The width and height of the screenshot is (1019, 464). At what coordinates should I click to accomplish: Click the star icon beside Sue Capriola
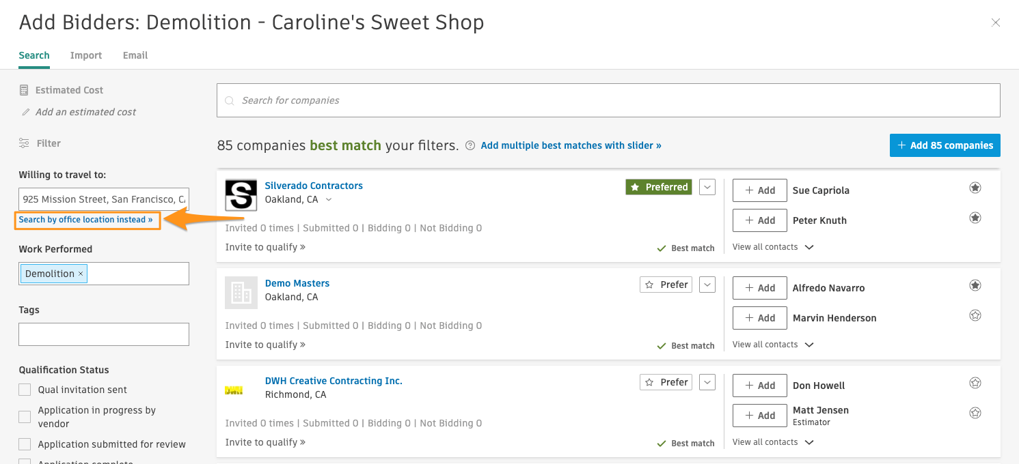pos(975,188)
